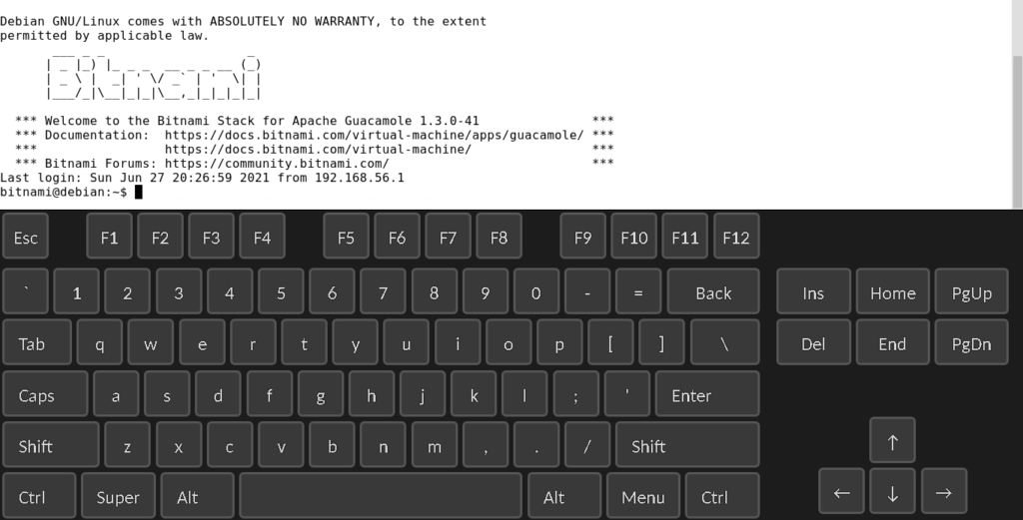1023x520 pixels.
Task: Toggle the Super key
Action: (118, 496)
